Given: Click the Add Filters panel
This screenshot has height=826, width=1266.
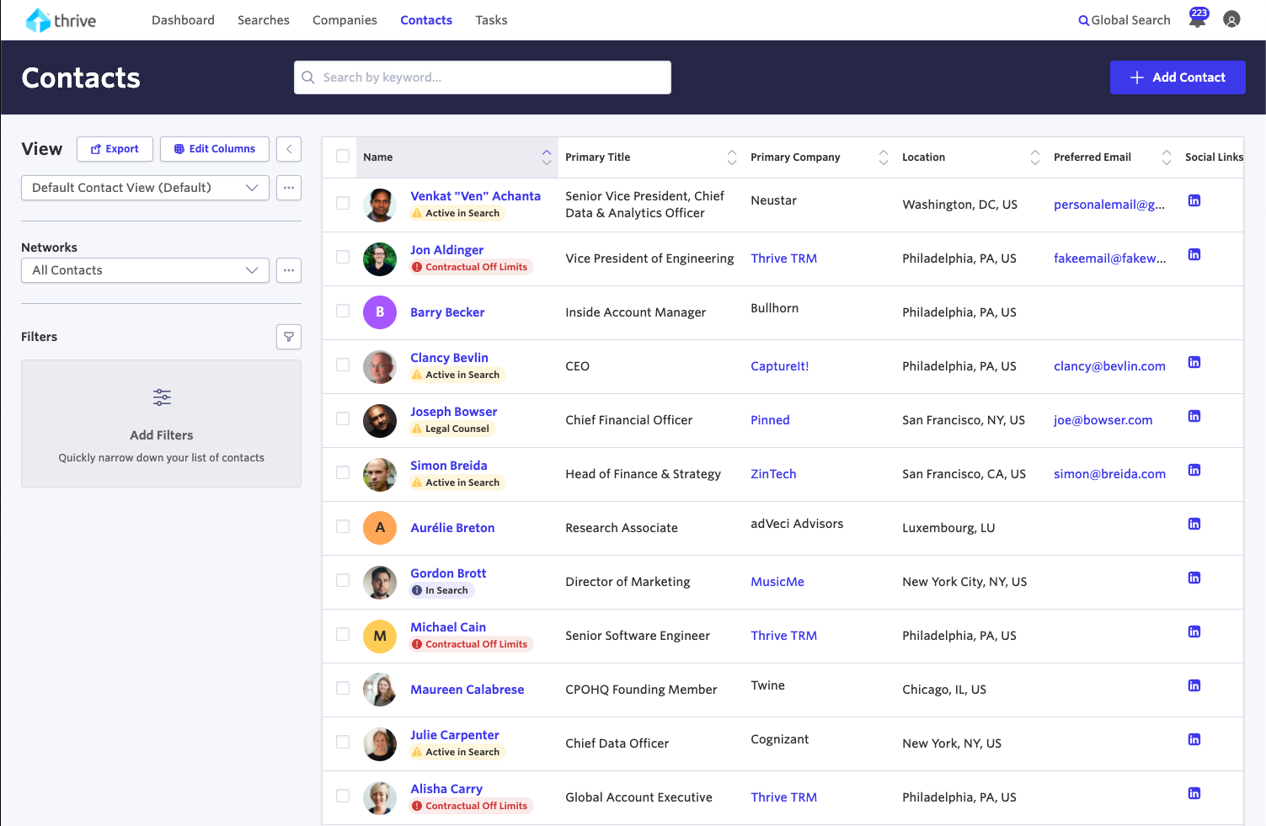Looking at the screenshot, I should (x=162, y=424).
